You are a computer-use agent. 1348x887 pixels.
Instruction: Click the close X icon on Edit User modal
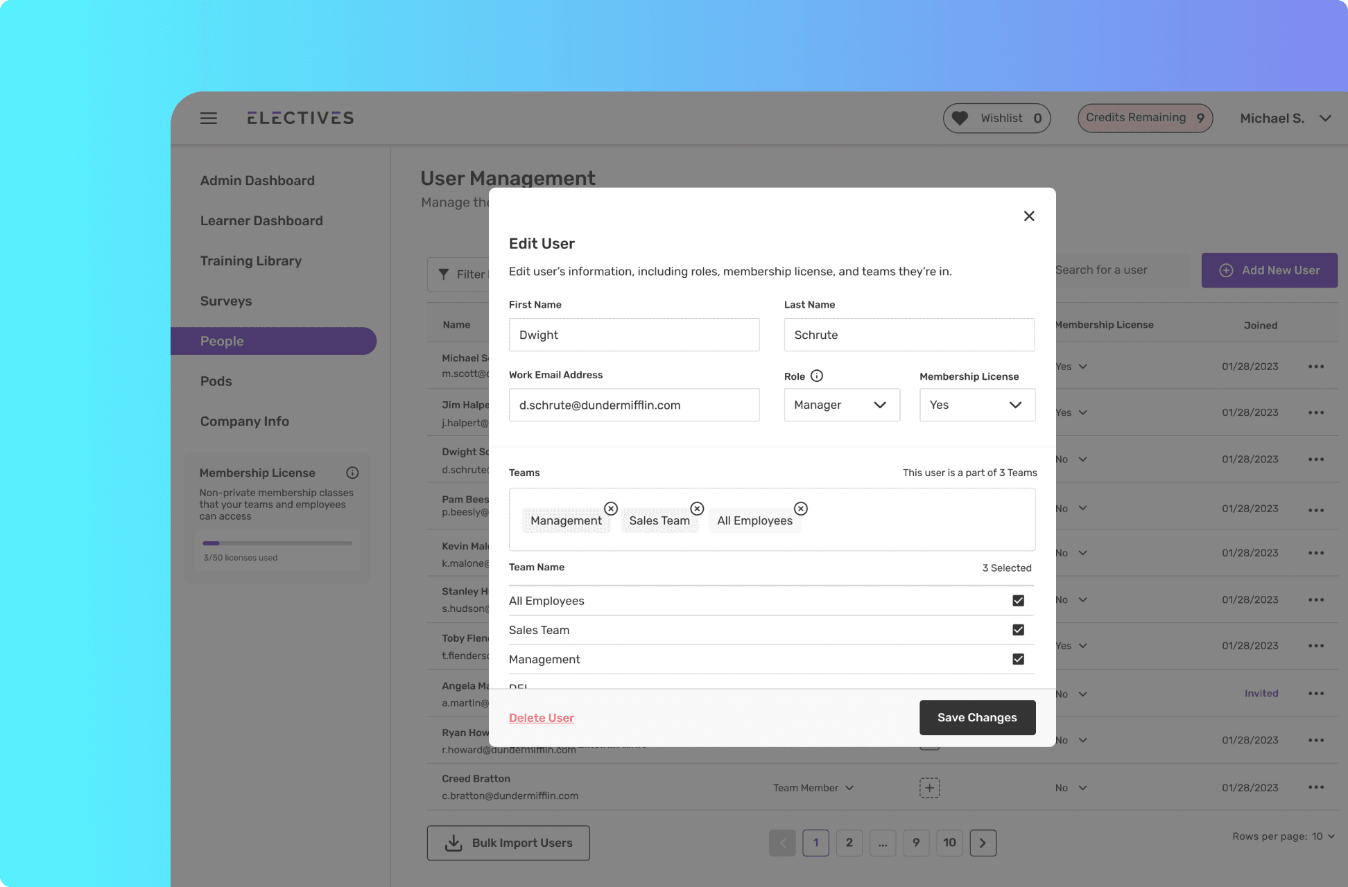[1028, 216]
